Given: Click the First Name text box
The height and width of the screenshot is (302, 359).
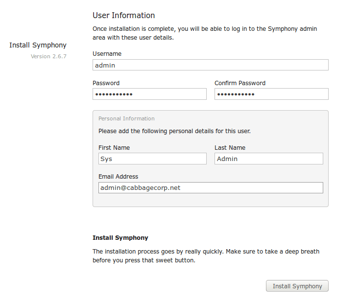Looking at the screenshot, I should (x=152, y=159).
